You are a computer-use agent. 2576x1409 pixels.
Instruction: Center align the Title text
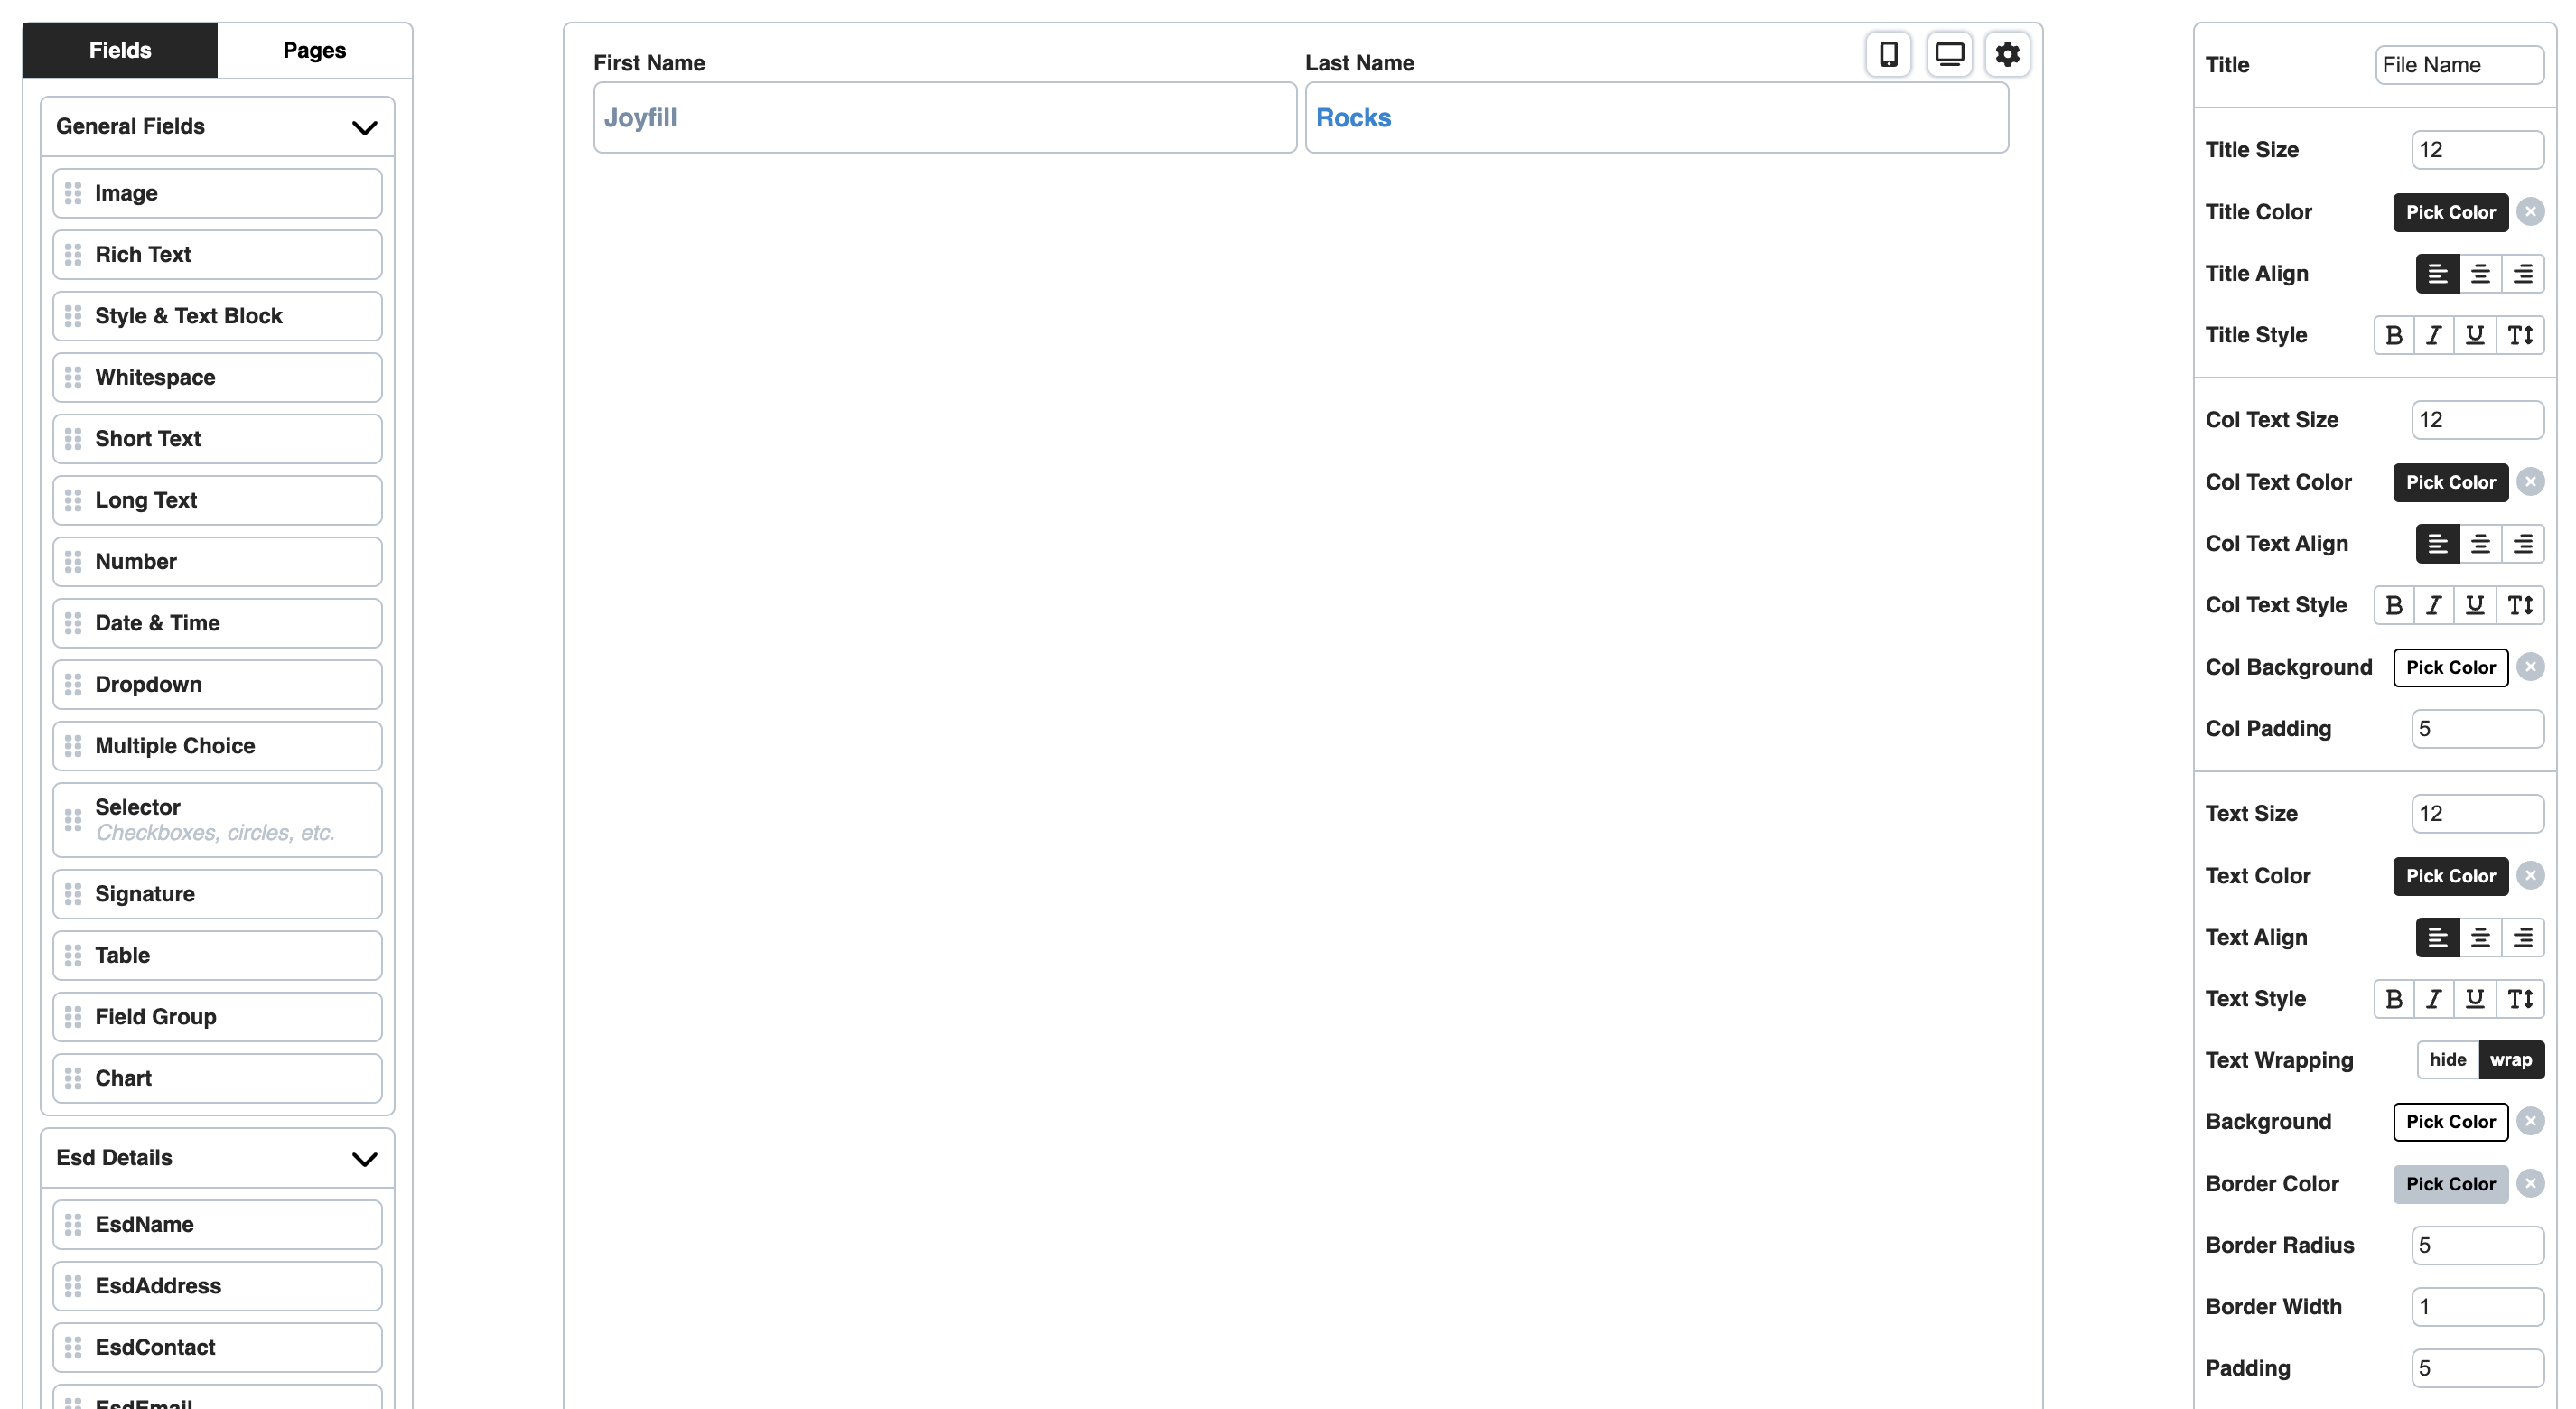[x=2480, y=273]
